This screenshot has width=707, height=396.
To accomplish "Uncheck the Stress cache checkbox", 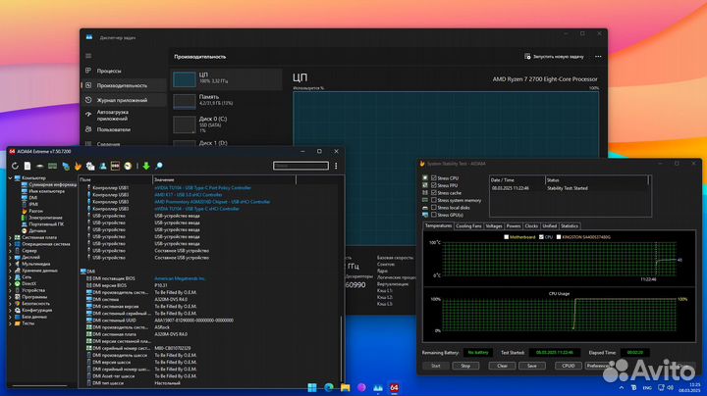I will [434, 192].
